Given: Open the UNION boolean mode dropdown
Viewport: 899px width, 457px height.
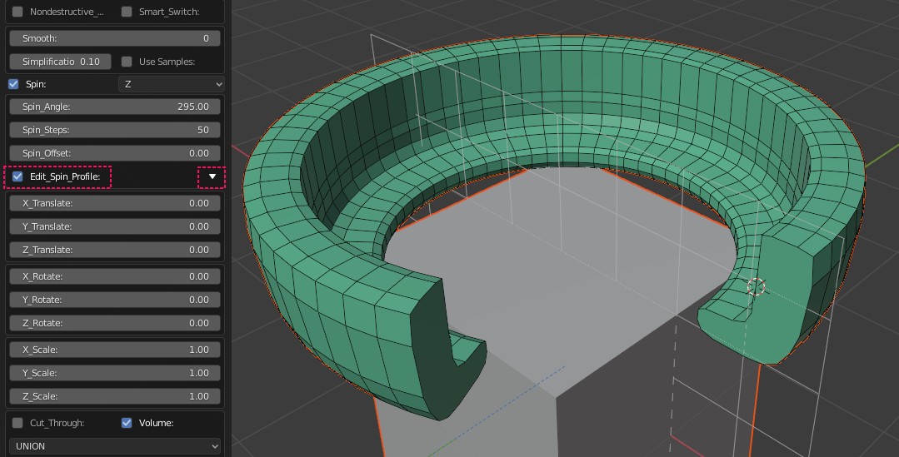Looking at the screenshot, I should [115, 446].
